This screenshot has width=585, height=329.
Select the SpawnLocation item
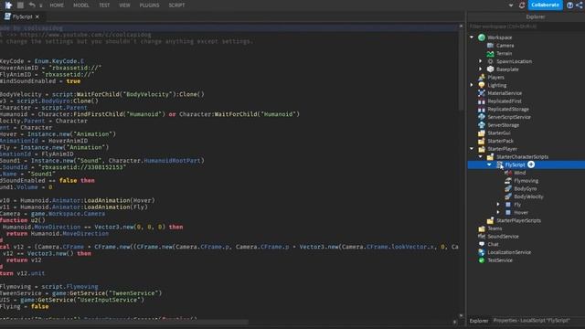(x=514, y=61)
